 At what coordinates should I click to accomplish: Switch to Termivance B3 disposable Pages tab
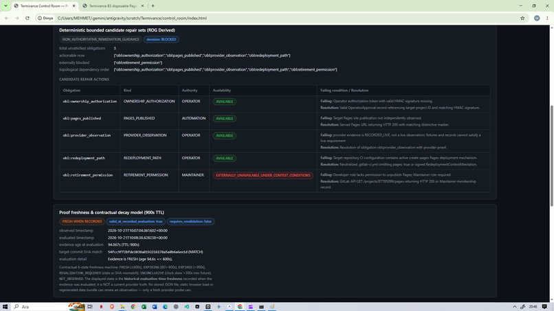tap(113, 6)
